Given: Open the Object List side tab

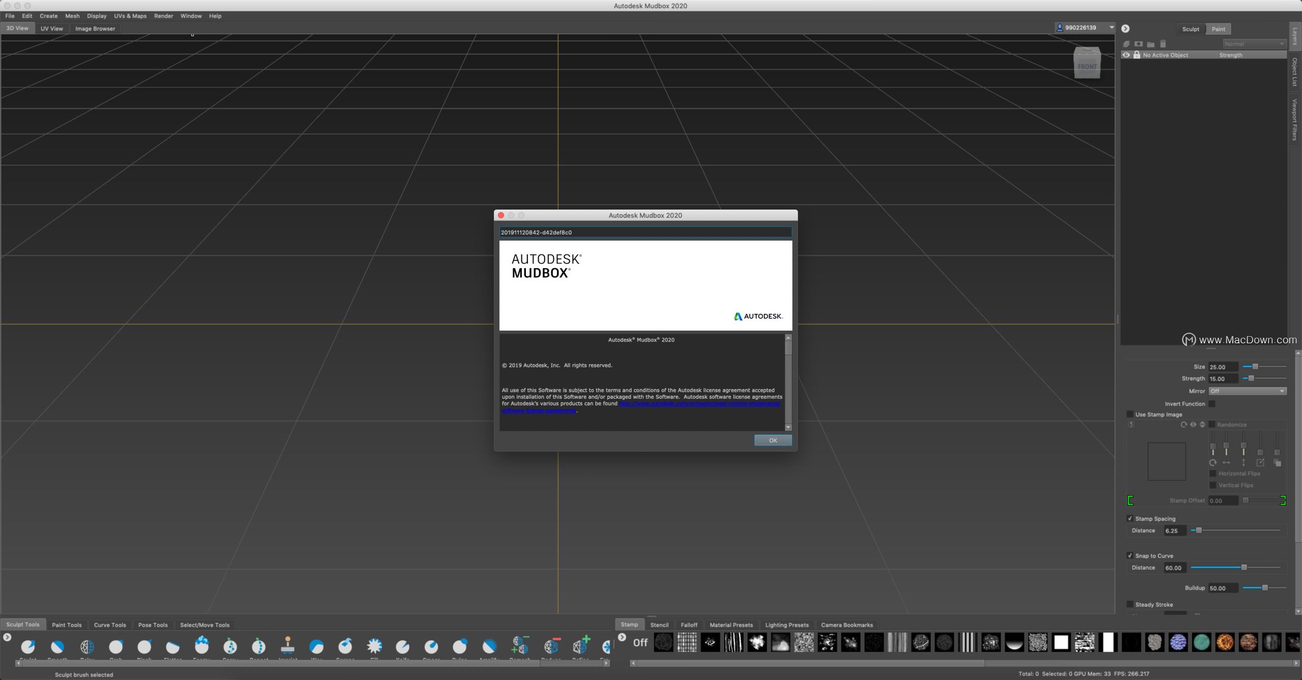Looking at the screenshot, I should pyautogui.click(x=1295, y=72).
